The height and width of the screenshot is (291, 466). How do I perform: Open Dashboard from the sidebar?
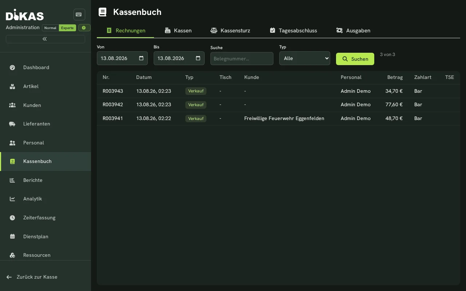pos(46,67)
